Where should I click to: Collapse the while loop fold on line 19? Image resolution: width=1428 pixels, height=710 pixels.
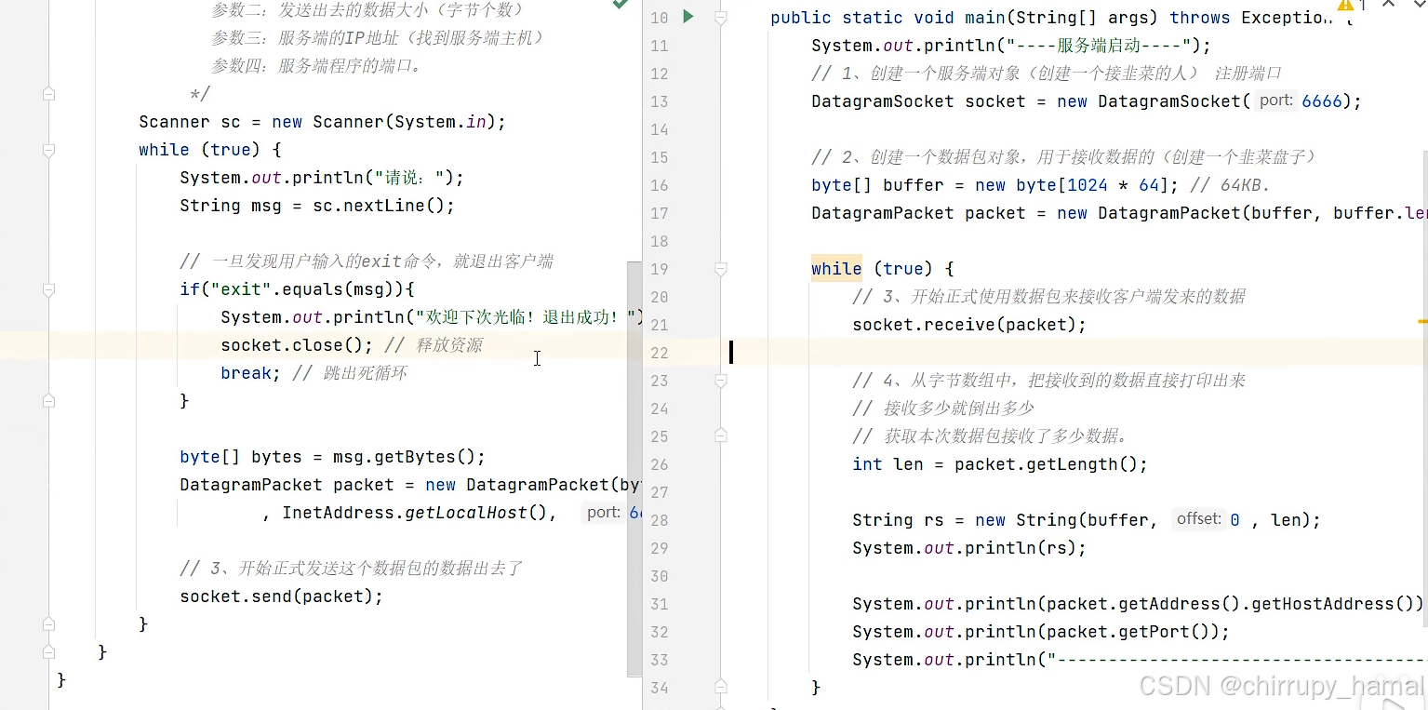[719, 269]
